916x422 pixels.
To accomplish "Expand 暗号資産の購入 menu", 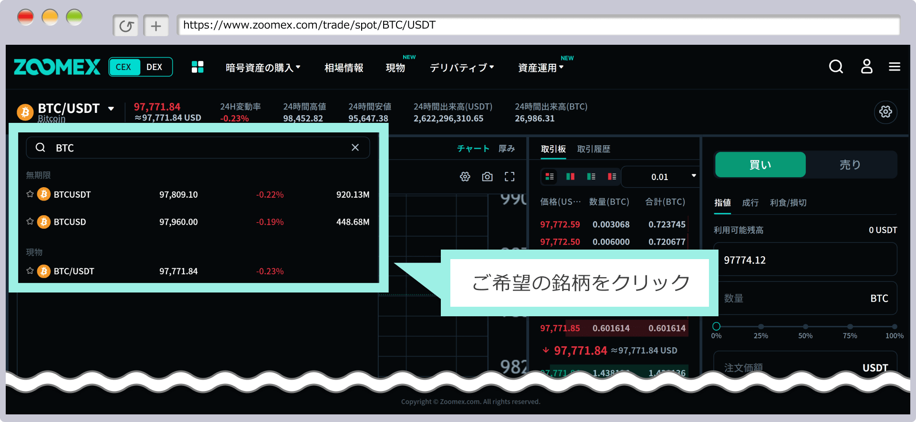I will coord(263,68).
